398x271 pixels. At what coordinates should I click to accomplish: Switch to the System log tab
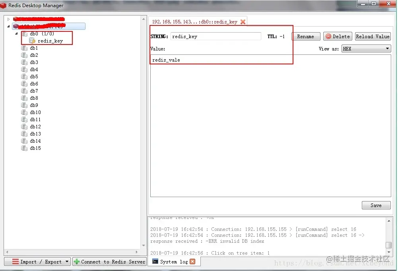[x=174, y=261]
